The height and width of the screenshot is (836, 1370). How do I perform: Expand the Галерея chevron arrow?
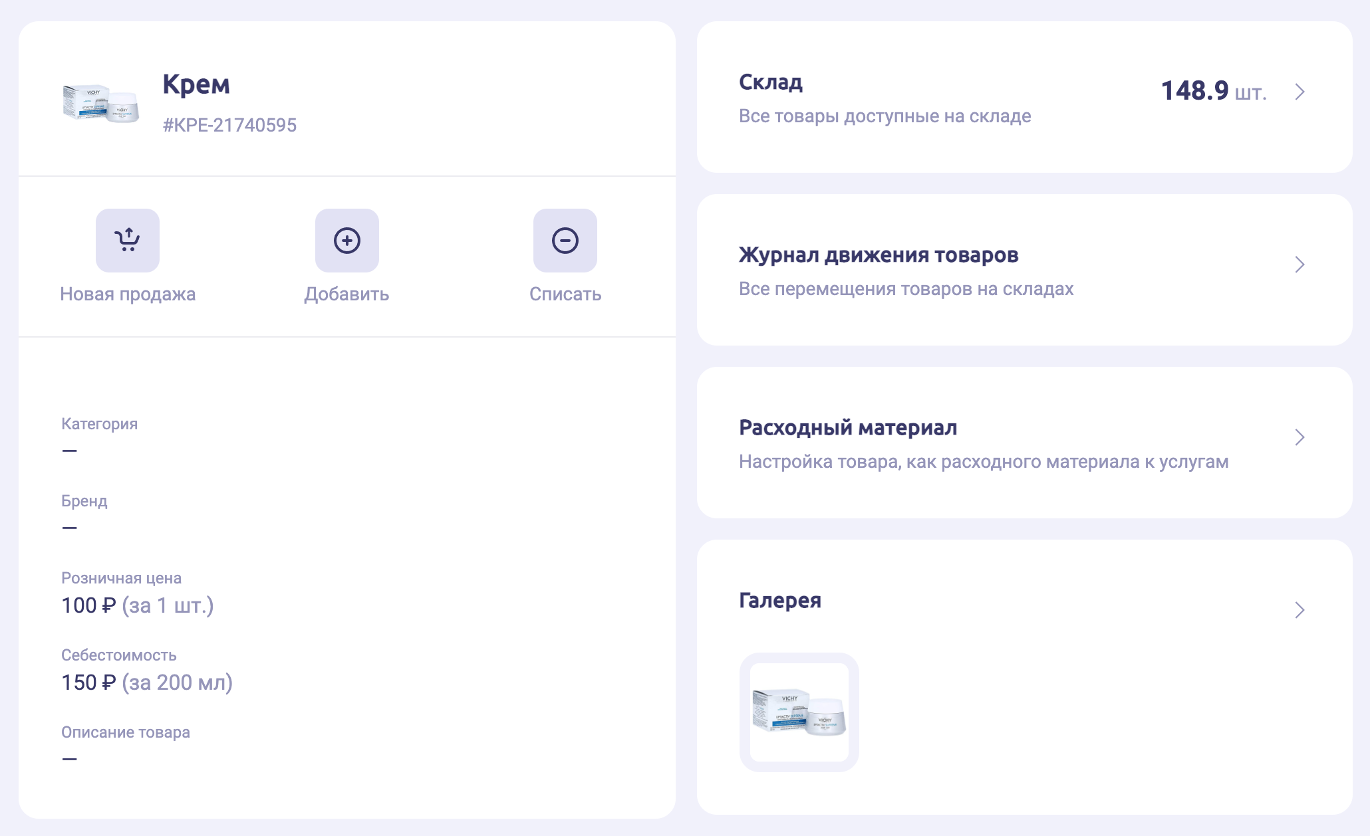point(1300,610)
